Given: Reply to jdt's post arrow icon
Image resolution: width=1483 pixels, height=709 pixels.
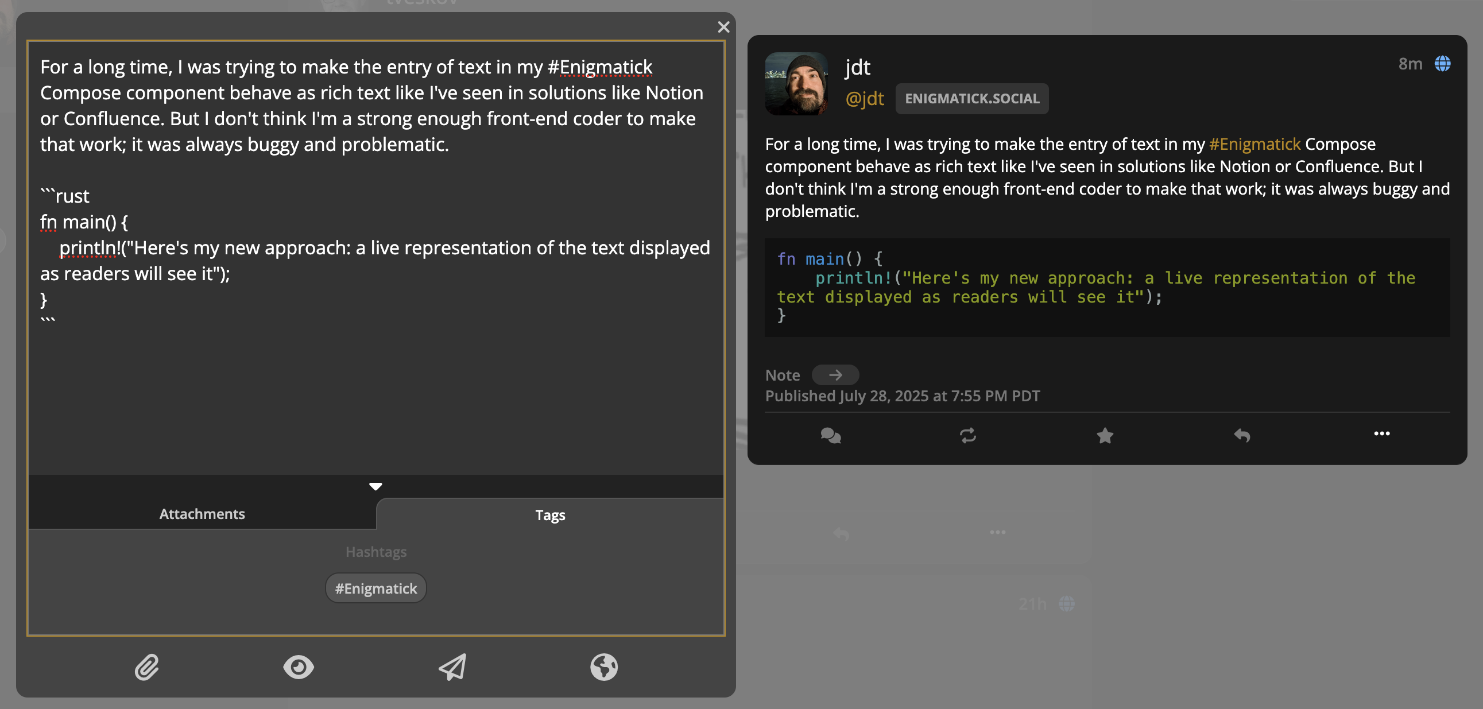Looking at the screenshot, I should tap(1242, 435).
